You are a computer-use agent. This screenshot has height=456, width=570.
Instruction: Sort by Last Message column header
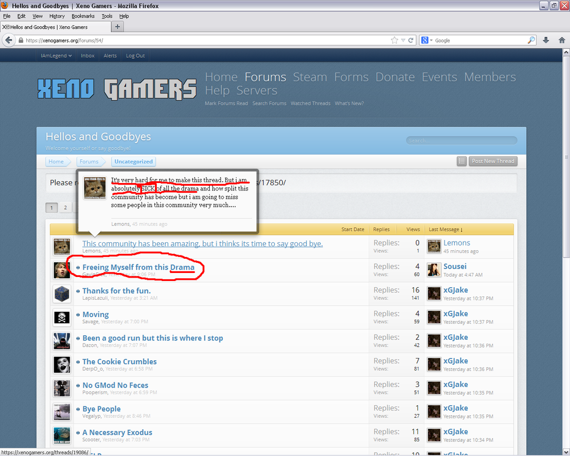[445, 230]
